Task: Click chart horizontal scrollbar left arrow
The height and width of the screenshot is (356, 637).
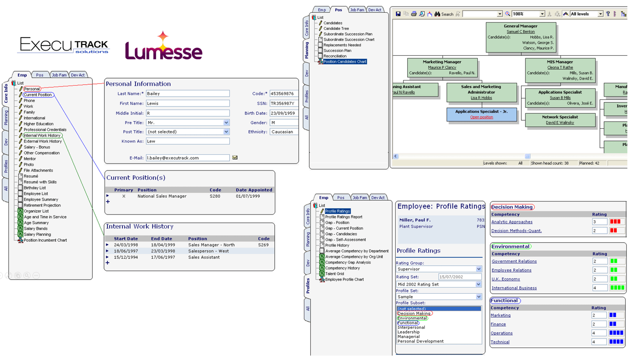Action: (396, 156)
